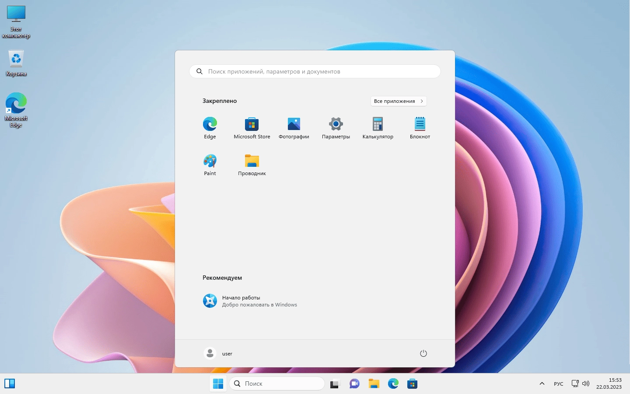630x394 pixels.
Task: Open Edge from the taskbar
Action: 393,384
